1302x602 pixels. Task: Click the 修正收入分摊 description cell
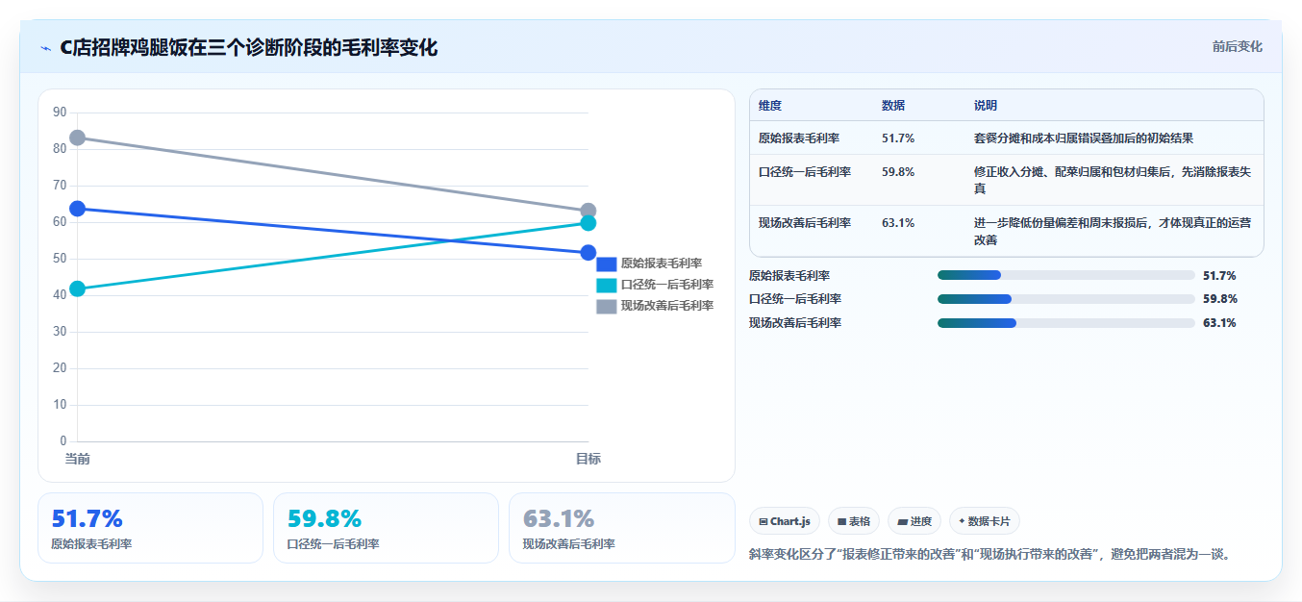1113,181
